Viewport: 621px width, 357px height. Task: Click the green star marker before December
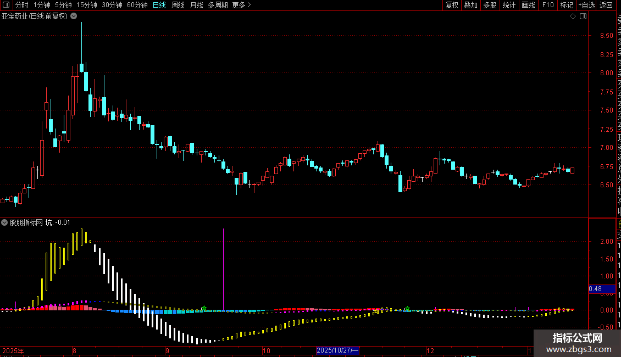pyautogui.click(x=407, y=309)
